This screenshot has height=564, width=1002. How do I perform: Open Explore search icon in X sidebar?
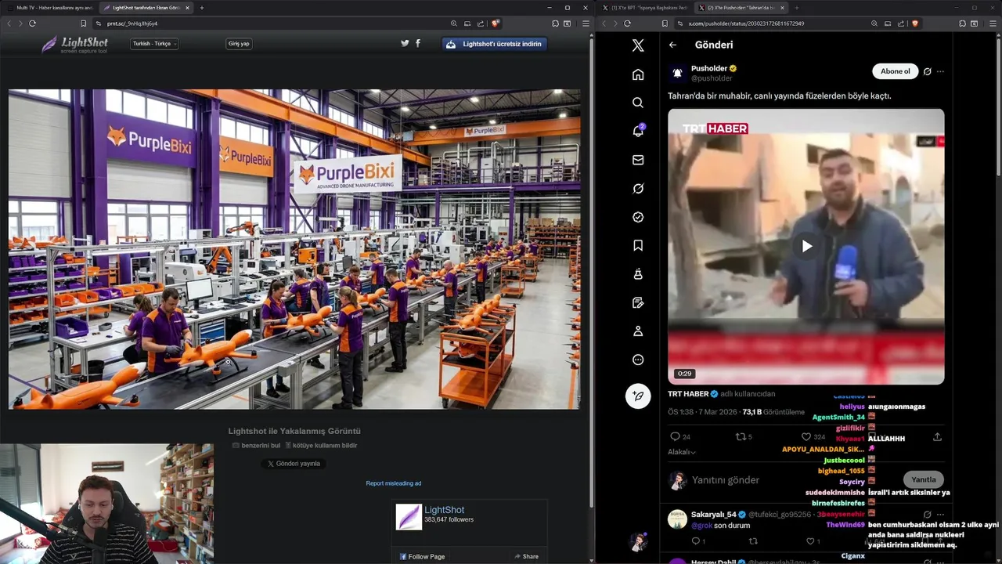coord(638,103)
